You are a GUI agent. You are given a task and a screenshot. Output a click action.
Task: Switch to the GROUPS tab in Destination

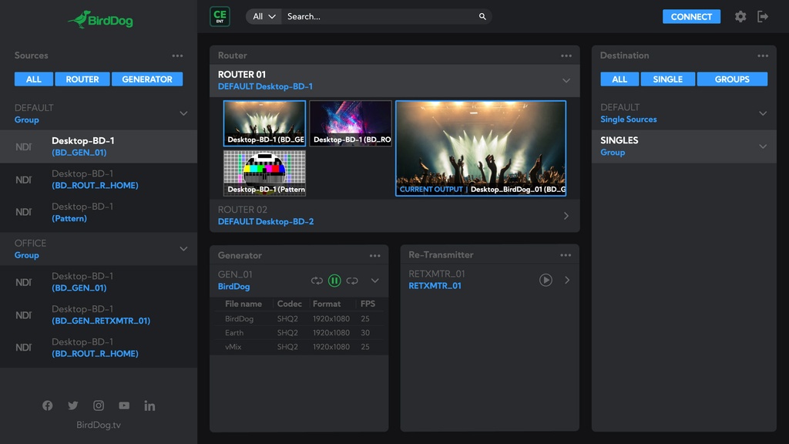click(x=732, y=79)
